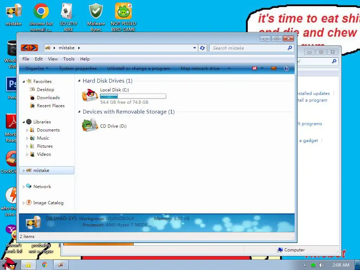Viewport: 360px width, 270px height.
Task: Click the Libraries icon in the sidebar
Action: [x=29, y=122]
